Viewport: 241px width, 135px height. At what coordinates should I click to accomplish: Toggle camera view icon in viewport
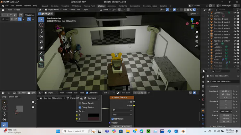197,42
